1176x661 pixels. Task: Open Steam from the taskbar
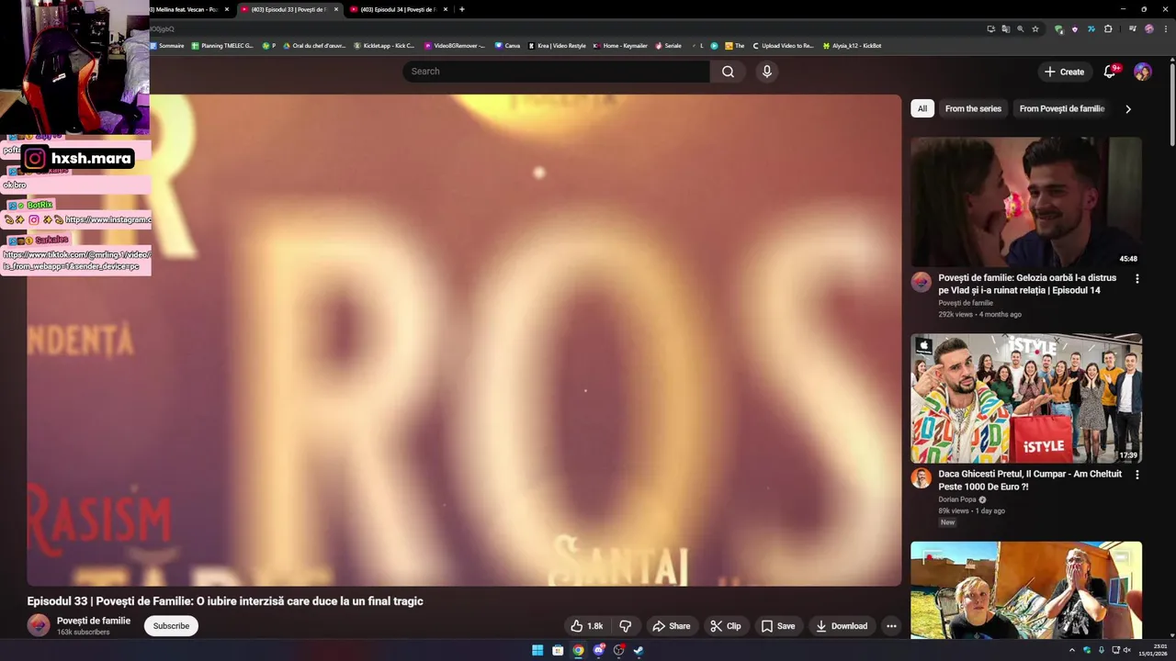[x=639, y=651]
